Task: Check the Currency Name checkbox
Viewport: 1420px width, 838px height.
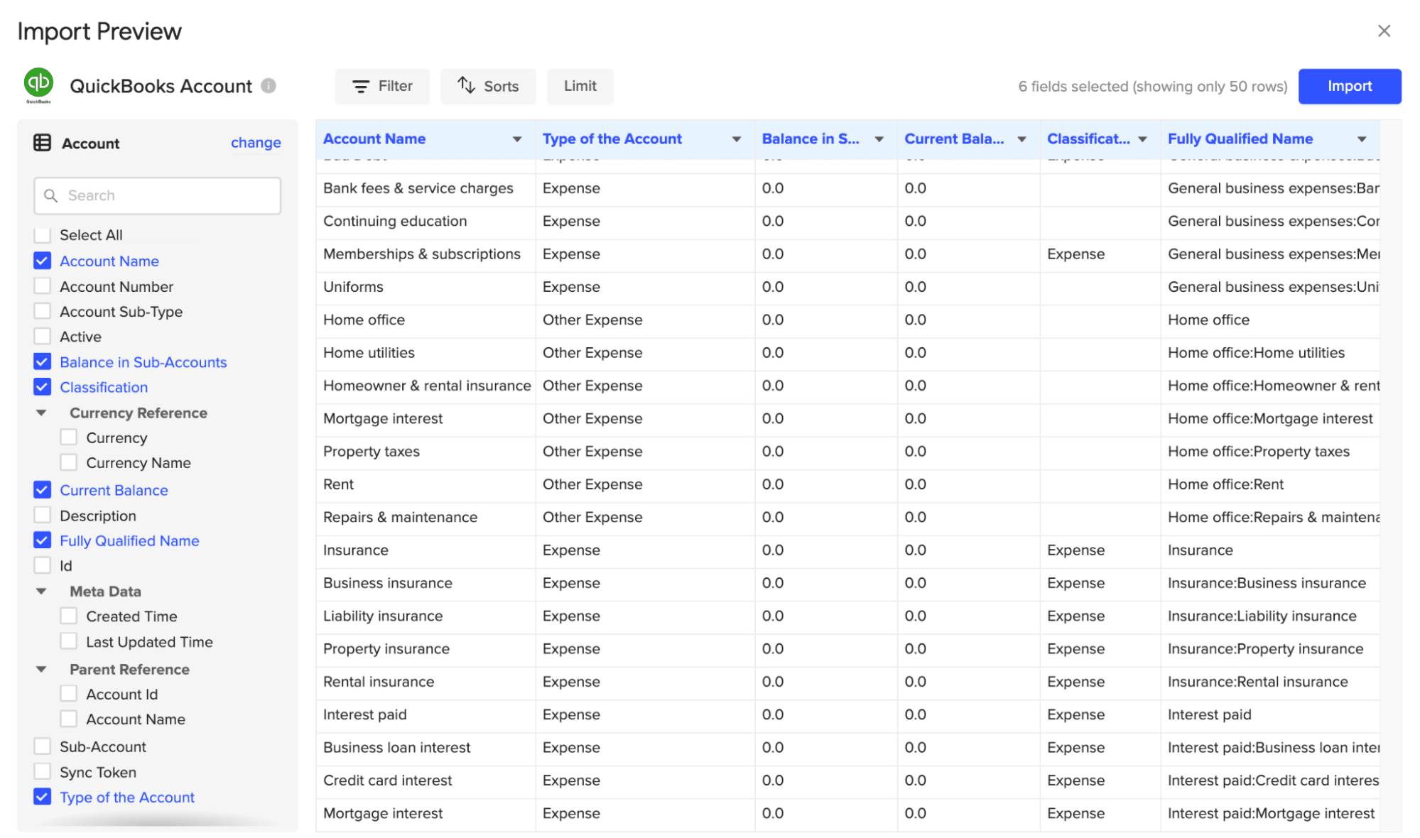Action: 69,462
